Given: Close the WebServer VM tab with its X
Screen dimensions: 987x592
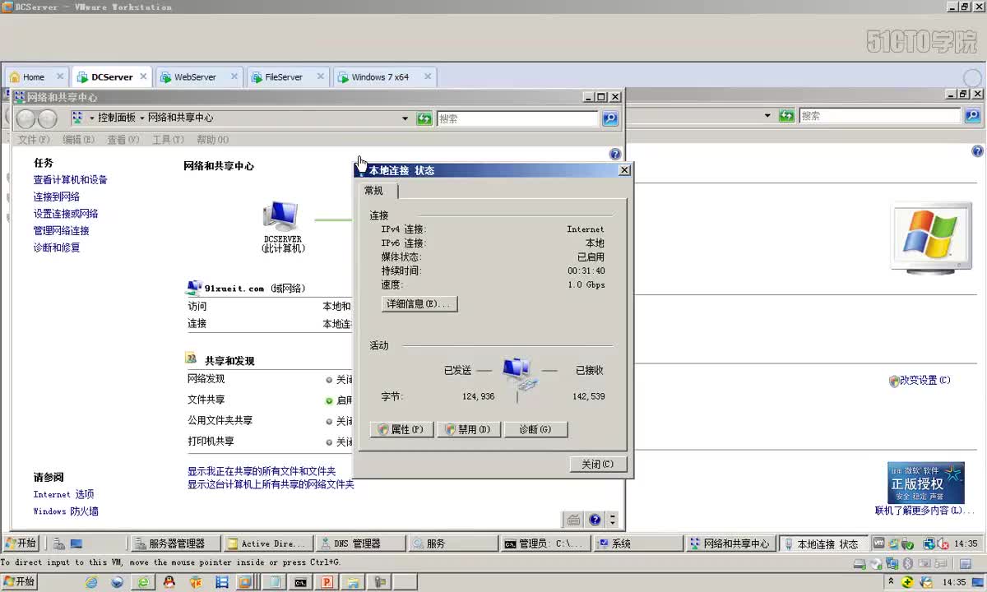Looking at the screenshot, I should point(234,76).
